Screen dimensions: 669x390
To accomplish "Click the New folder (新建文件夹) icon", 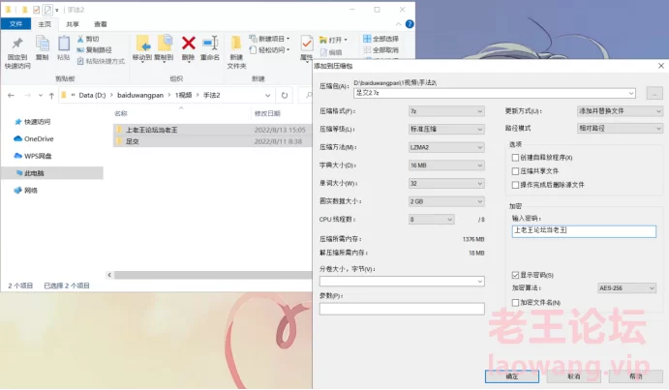I will [x=236, y=44].
